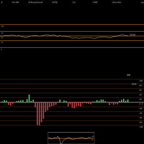144x144 pixels.
Task: Click the SI & MR header text
Action: [15, 2]
